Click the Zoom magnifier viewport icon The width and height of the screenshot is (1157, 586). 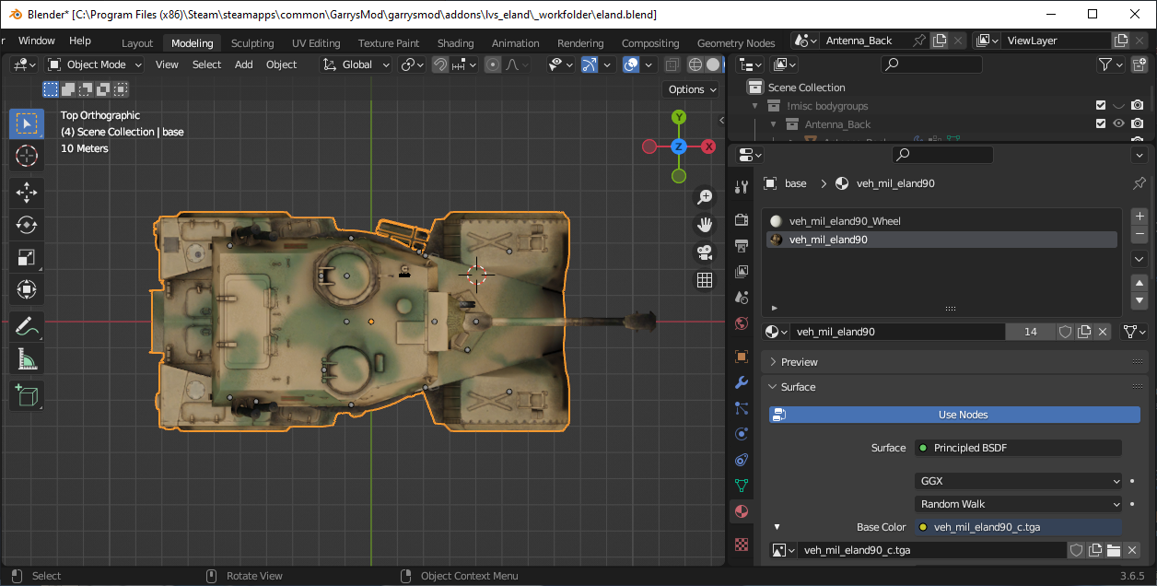click(705, 196)
